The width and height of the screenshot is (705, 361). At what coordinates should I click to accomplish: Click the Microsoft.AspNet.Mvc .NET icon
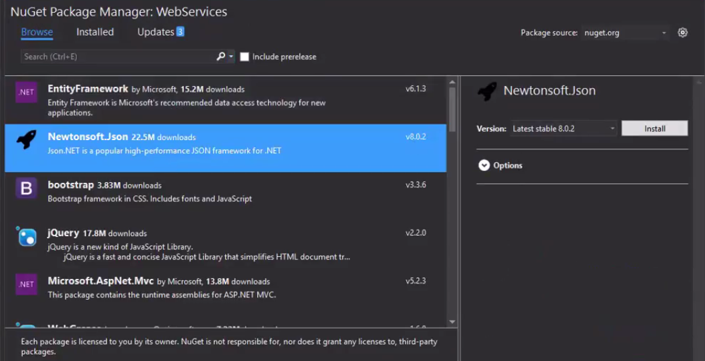26,284
